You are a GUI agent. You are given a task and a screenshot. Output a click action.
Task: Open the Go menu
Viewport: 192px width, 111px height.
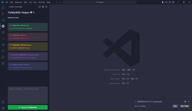[30, 2]
